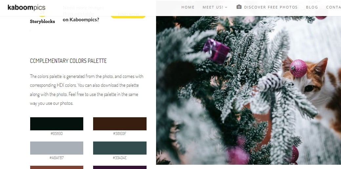Screen dimensions: 341x169
Task: Pick the dark purple swatch at the bottom
Action: (120, 167)
